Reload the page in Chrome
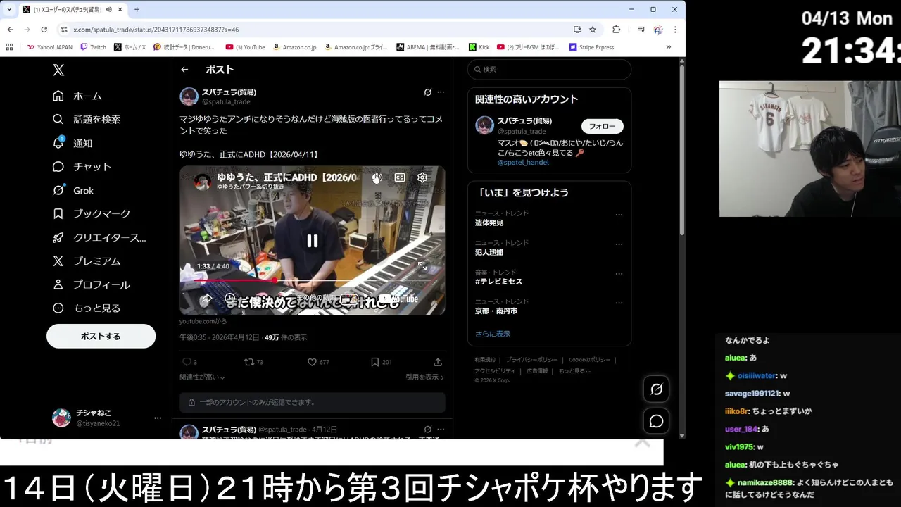901x507 pixels. coord(44,30)
